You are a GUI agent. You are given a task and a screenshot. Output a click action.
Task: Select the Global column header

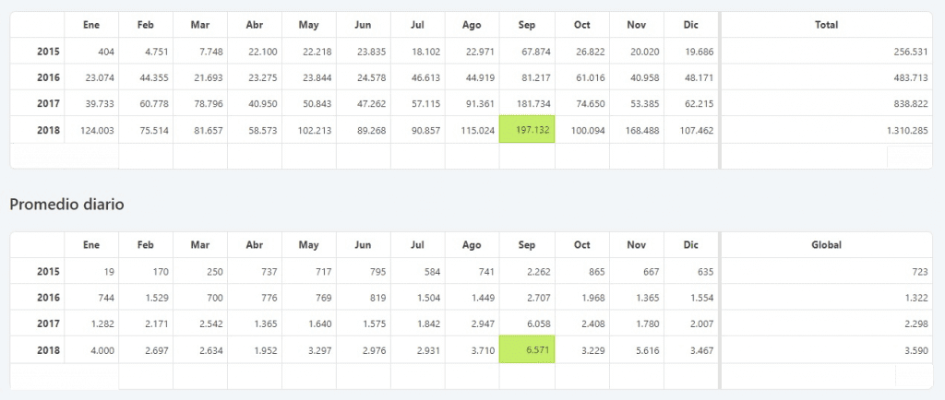click(826, 245)
